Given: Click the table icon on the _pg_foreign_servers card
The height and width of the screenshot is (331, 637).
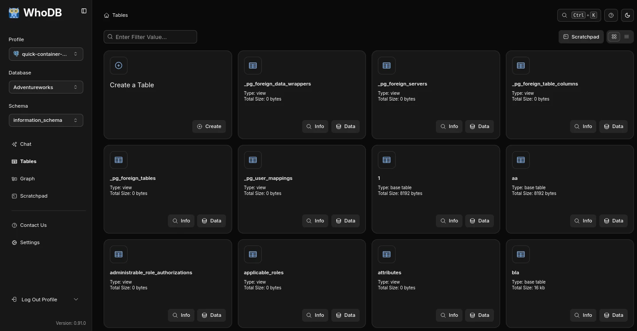Looking at the screenshot, I should (x=386, y=65).
